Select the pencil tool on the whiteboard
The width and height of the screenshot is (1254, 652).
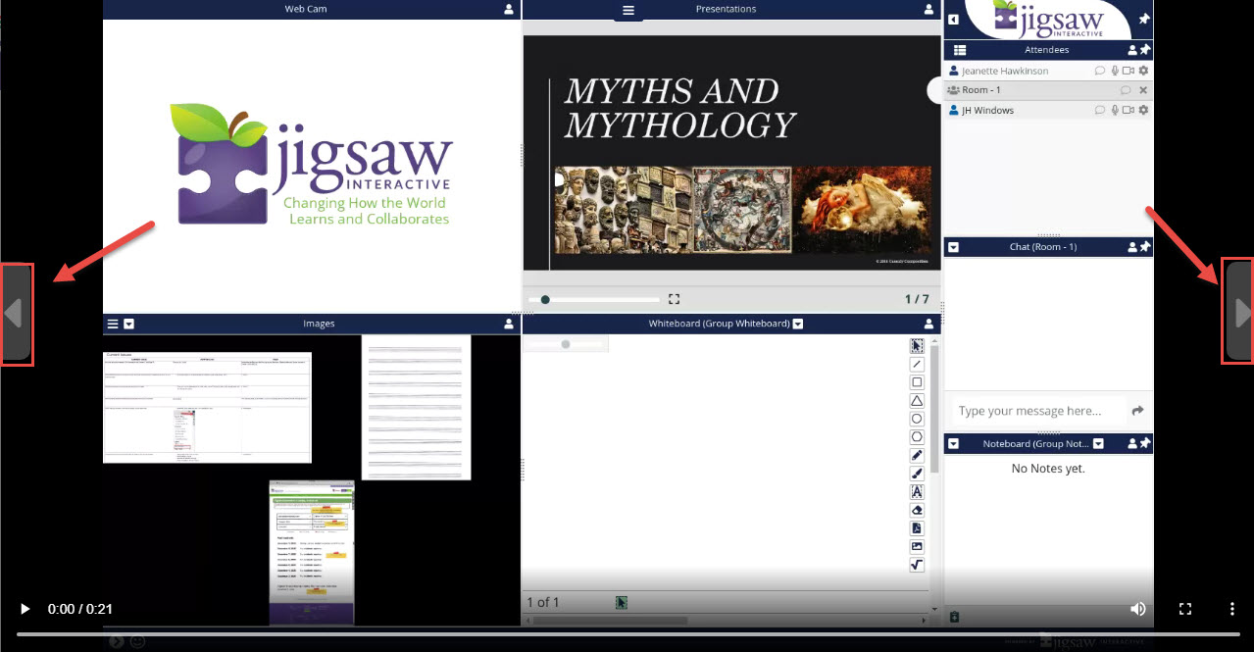[917, 455]
